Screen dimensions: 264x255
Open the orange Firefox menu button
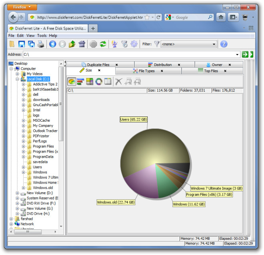click(22, 7)
